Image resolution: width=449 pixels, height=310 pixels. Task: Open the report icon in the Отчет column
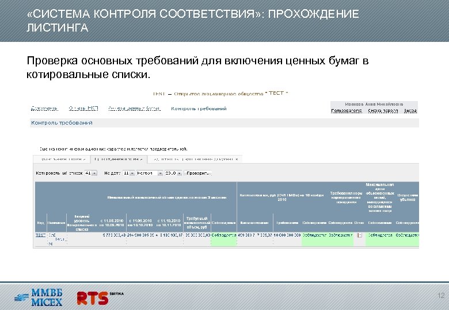[360, 235]
